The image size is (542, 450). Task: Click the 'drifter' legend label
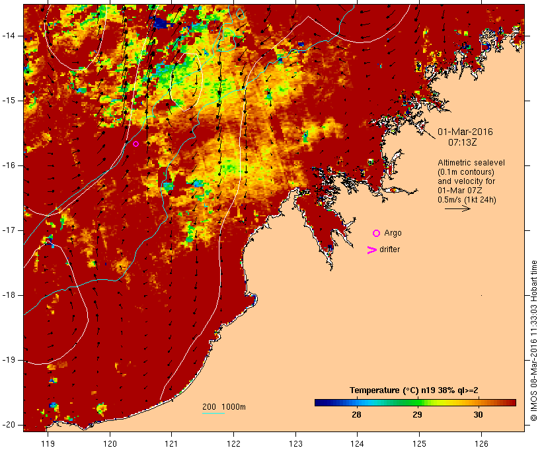(389, 249)
